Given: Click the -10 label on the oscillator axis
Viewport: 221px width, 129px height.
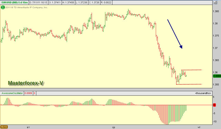Looking at the screenshot, I should 215,121.
